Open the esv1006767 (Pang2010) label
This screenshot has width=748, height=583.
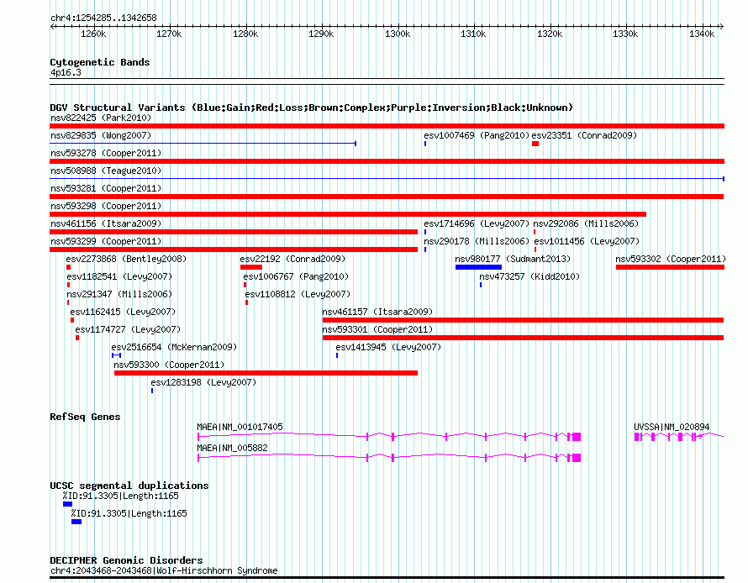[x=296, y=276]
